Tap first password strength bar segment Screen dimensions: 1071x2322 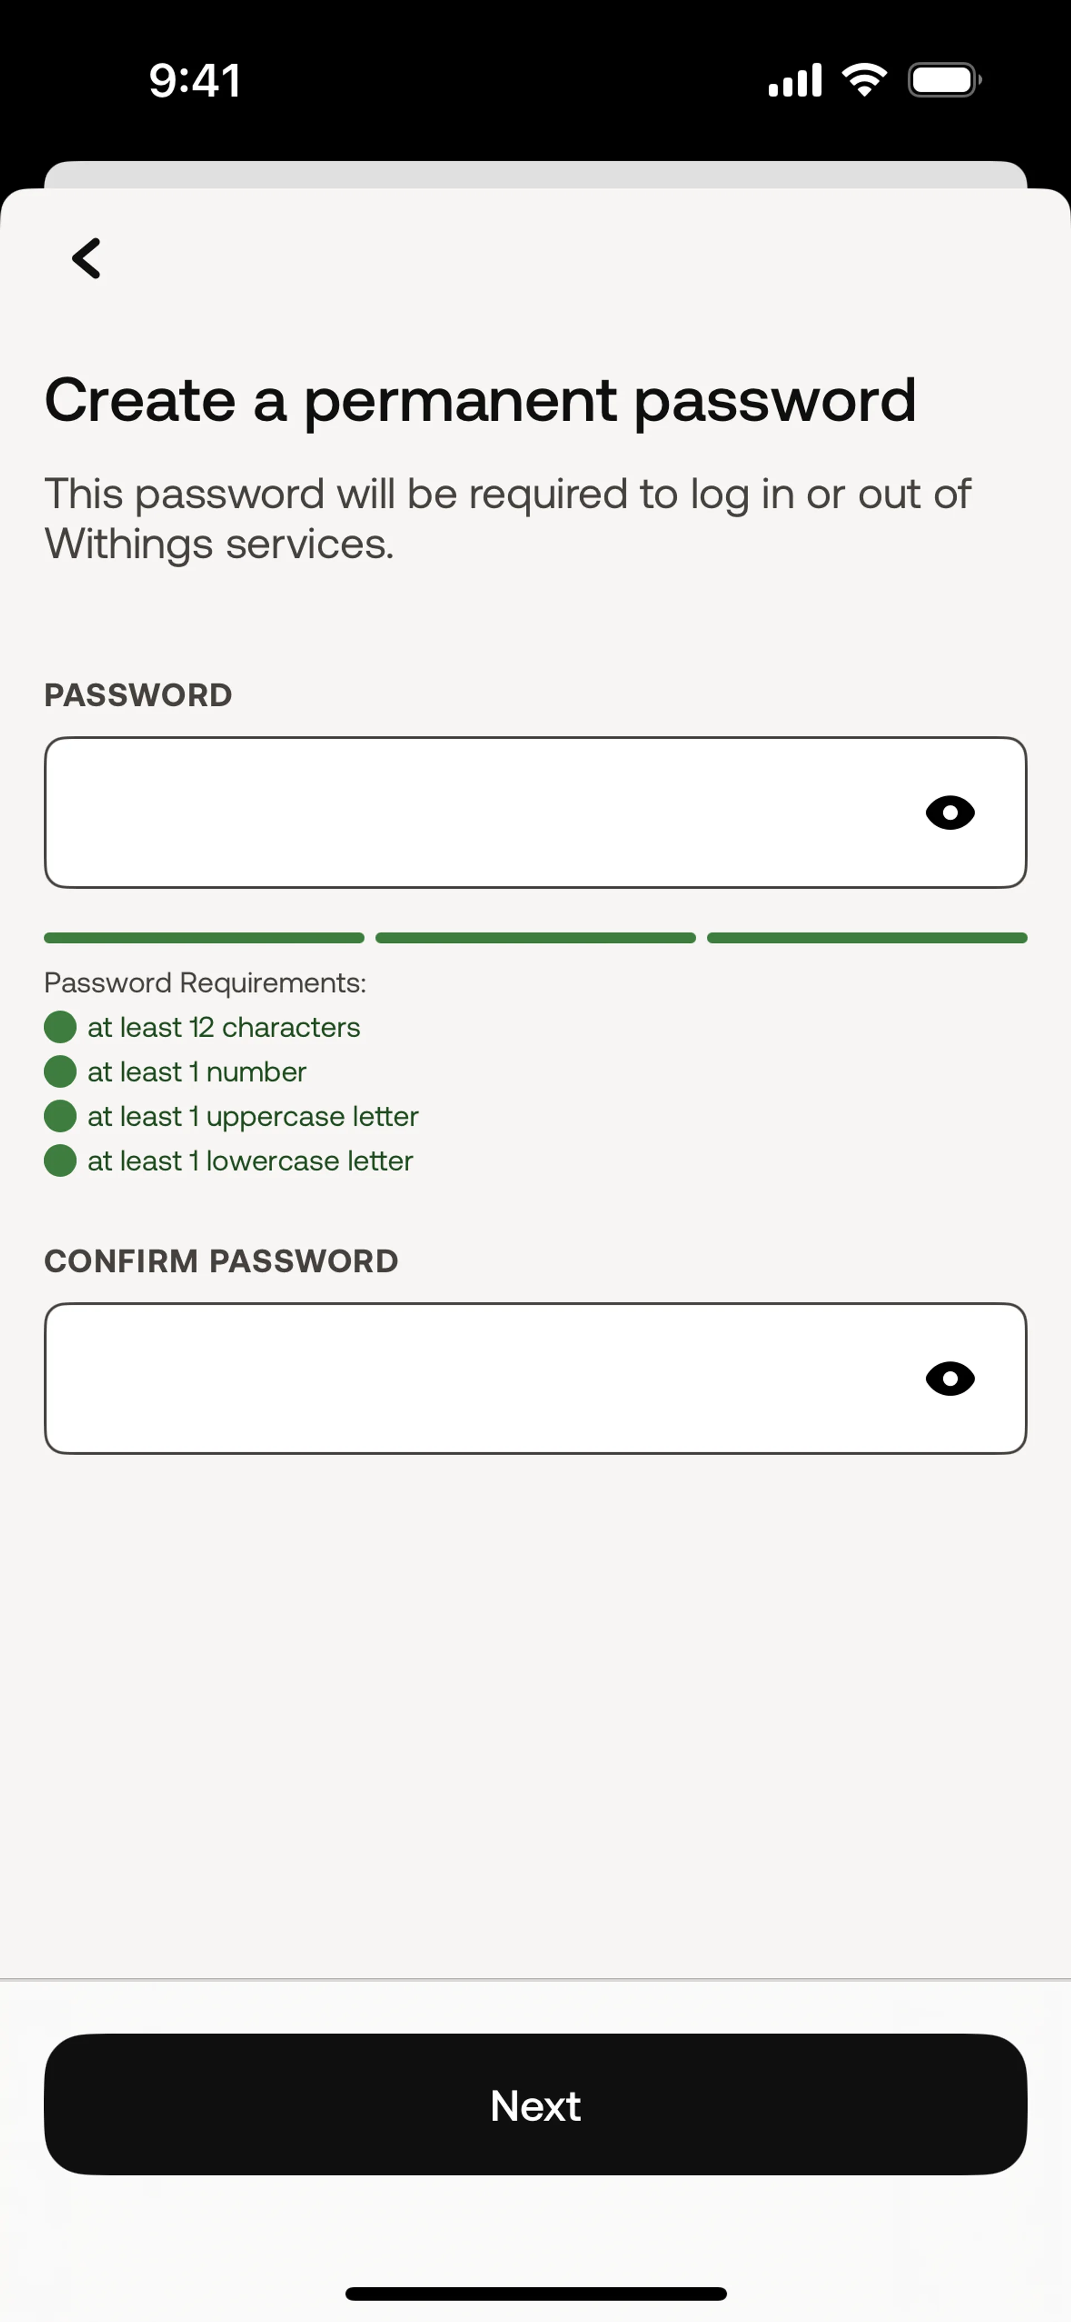[x=204, y=938]
